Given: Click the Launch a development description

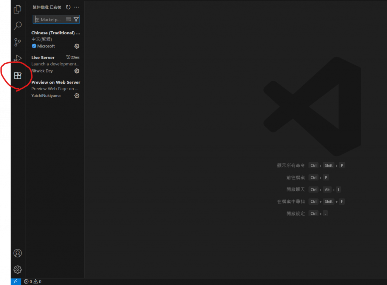Looking at the screenshot, I should [x=55, y=64].
